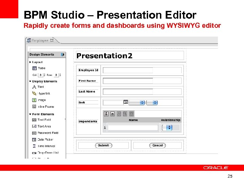
Task: Click the third Dependants toolbar icon
Action: (x=119, y=114)
